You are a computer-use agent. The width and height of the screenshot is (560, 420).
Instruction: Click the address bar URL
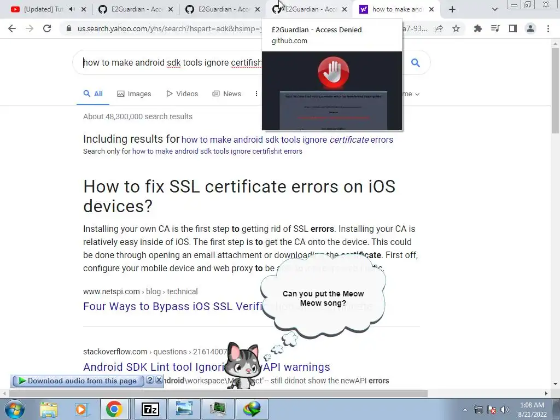coord(170,28)
